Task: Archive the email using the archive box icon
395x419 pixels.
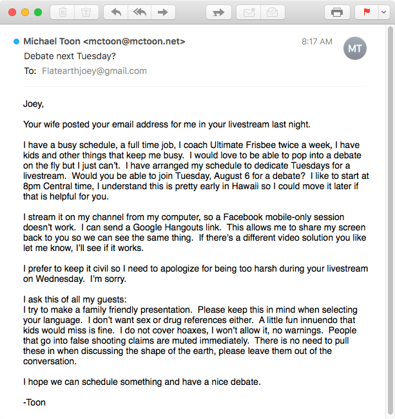Action: [84, 12]
